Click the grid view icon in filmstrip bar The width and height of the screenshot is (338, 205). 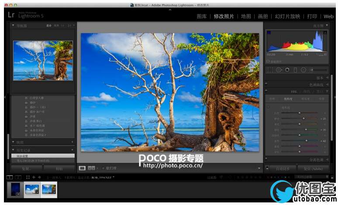28,177
